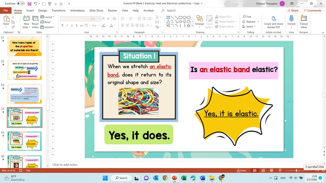
Task: Increase font size with the A icon
Action: [x=104, y=19]
